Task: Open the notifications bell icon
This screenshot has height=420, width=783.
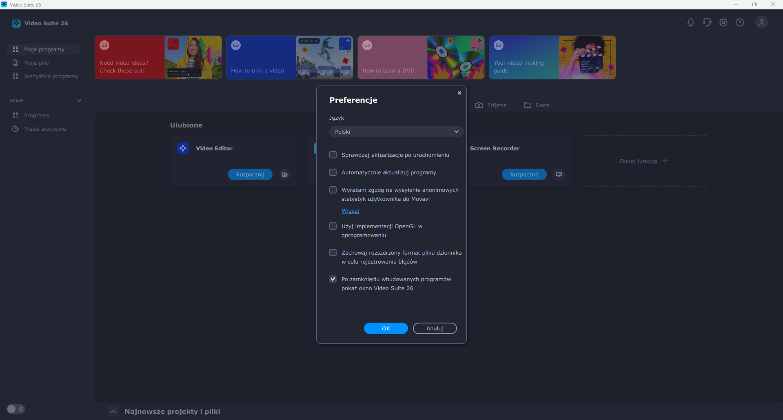Action: tap(690, 22)
